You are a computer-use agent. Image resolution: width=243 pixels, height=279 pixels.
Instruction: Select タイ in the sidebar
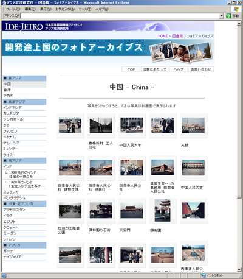tap(24, 125)
